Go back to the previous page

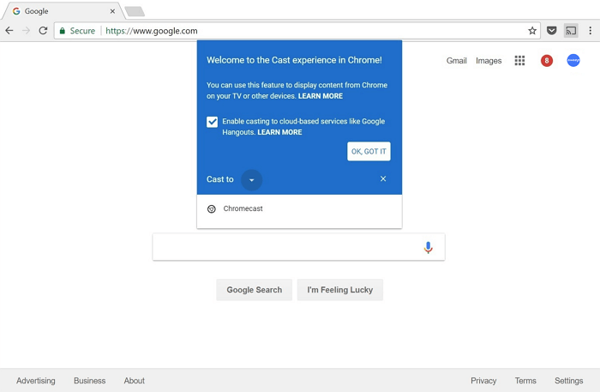coord(9,31)
